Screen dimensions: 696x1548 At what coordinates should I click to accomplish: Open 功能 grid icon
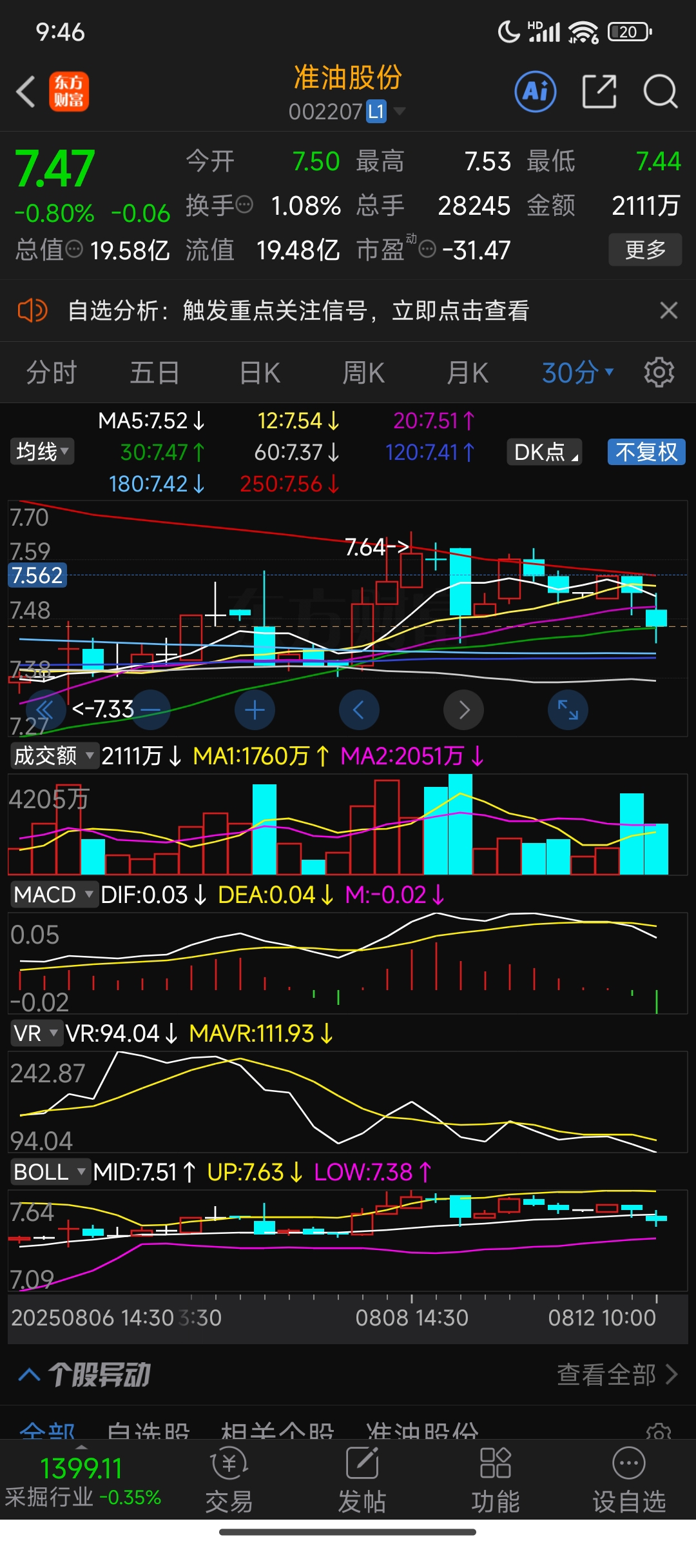(496, 1464)
